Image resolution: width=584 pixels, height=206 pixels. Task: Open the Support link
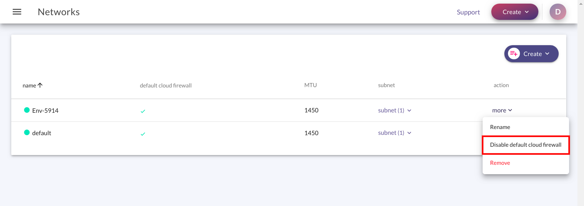click(468, 12)
